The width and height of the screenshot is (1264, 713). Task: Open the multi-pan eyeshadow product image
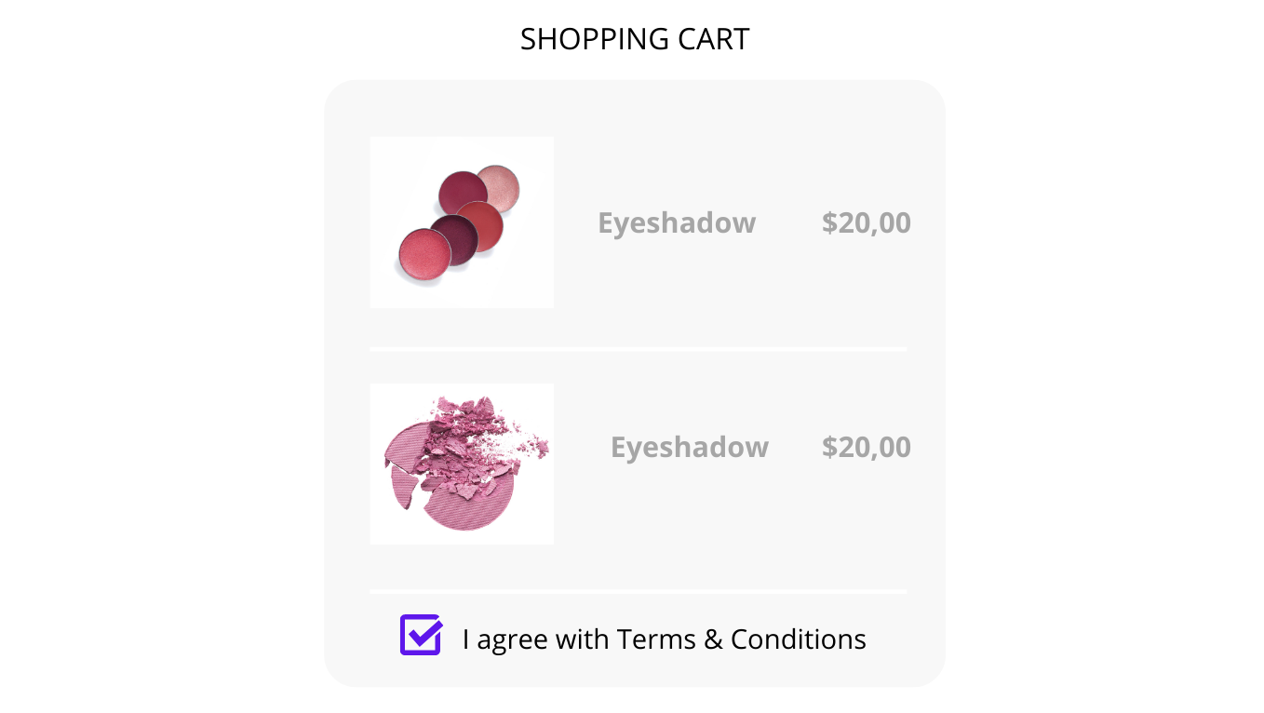pos(462,222)
